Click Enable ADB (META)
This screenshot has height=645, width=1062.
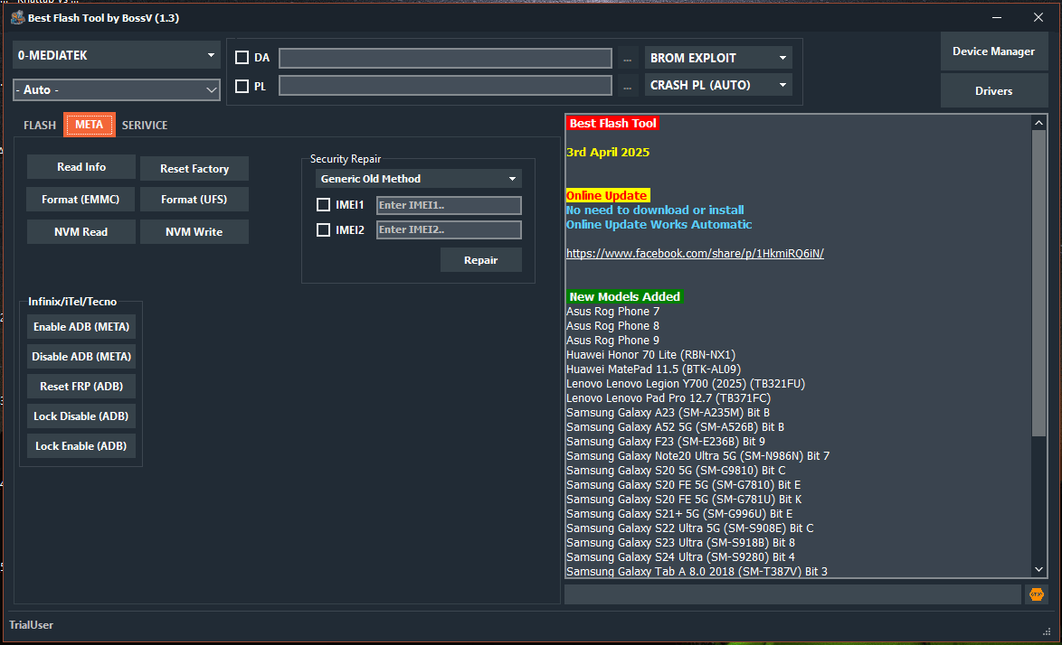coord(81,326)
